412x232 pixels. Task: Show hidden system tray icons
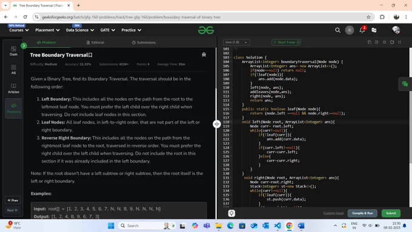[335, 226]
